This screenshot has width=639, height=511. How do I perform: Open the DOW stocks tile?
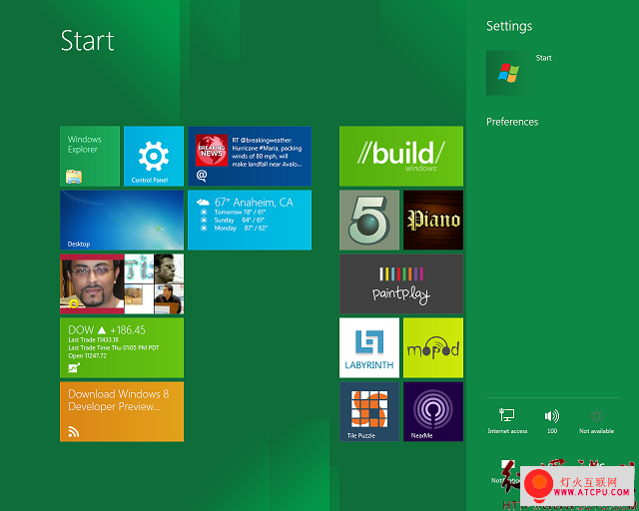tap(122, 348)
